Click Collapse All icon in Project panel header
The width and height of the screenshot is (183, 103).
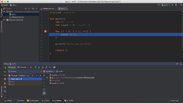(x=29, y=9)
